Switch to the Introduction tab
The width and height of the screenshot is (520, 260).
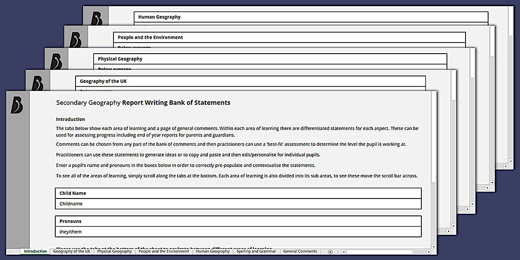tap(35, 251)
